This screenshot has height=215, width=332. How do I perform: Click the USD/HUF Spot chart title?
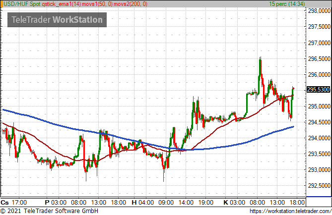pyautogui.click(x=22, y=4)
